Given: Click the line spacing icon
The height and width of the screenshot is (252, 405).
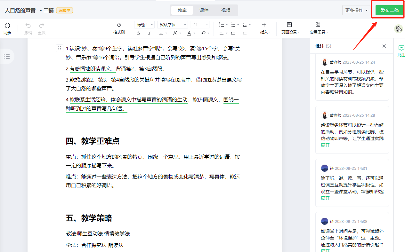Looking at the screenshot, I should 245,25.
